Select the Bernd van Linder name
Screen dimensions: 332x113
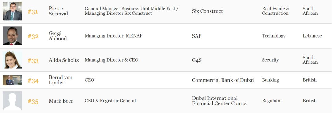pos(61,80)
